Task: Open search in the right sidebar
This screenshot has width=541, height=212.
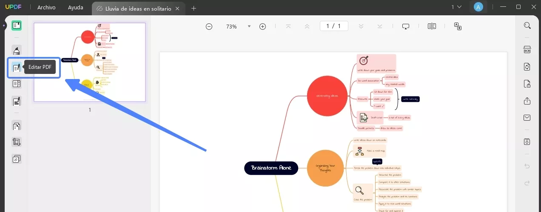Action: (527, 25)
